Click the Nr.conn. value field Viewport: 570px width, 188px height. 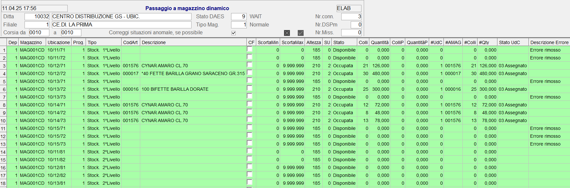click(351, 17)
